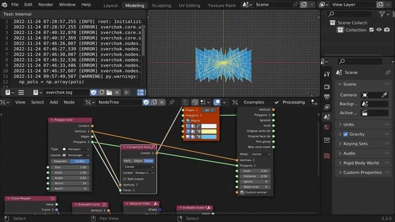Open the Output properties tab
Image resolution: width=395 pixels, height=222 pixels.
point(326,97)
